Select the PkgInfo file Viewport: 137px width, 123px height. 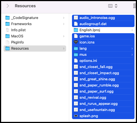[x=35, y=42]
